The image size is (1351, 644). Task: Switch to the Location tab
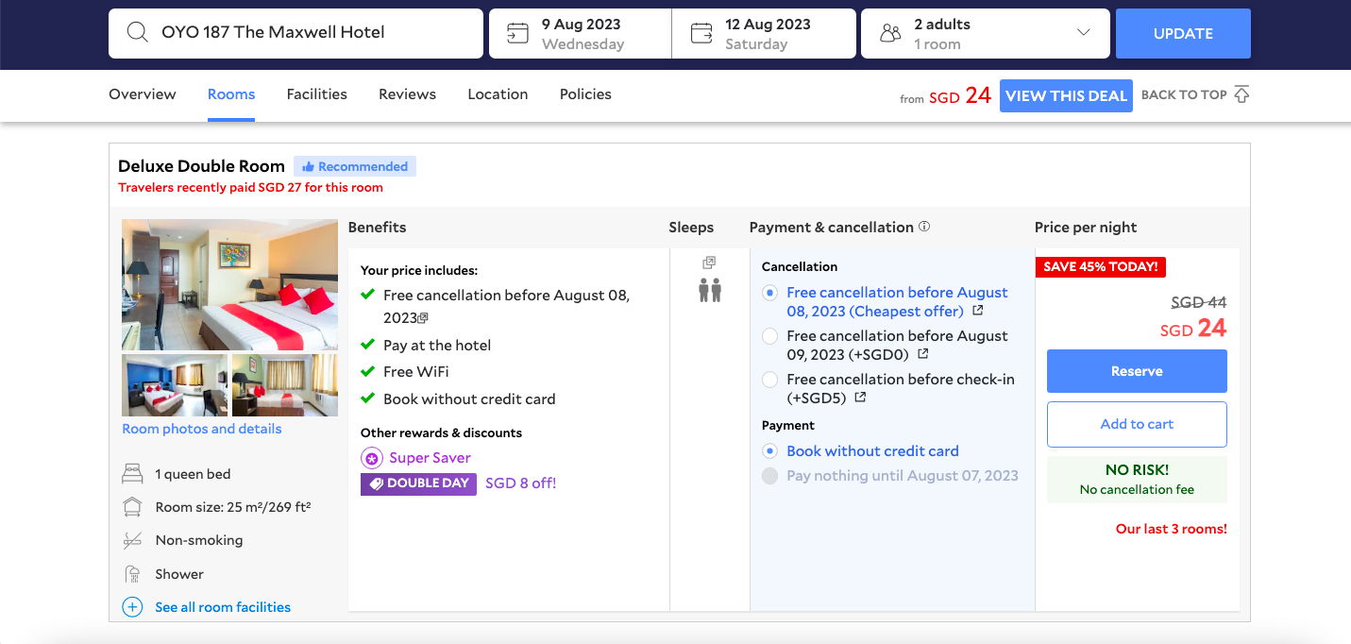click(x=498, y=94)
